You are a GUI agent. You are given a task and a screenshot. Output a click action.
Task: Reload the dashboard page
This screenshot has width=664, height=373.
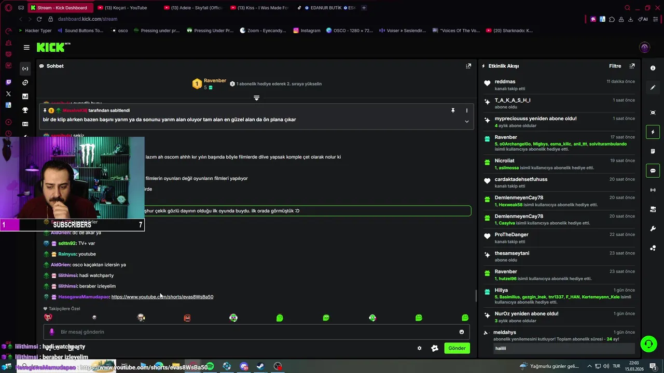coord(39,19)
